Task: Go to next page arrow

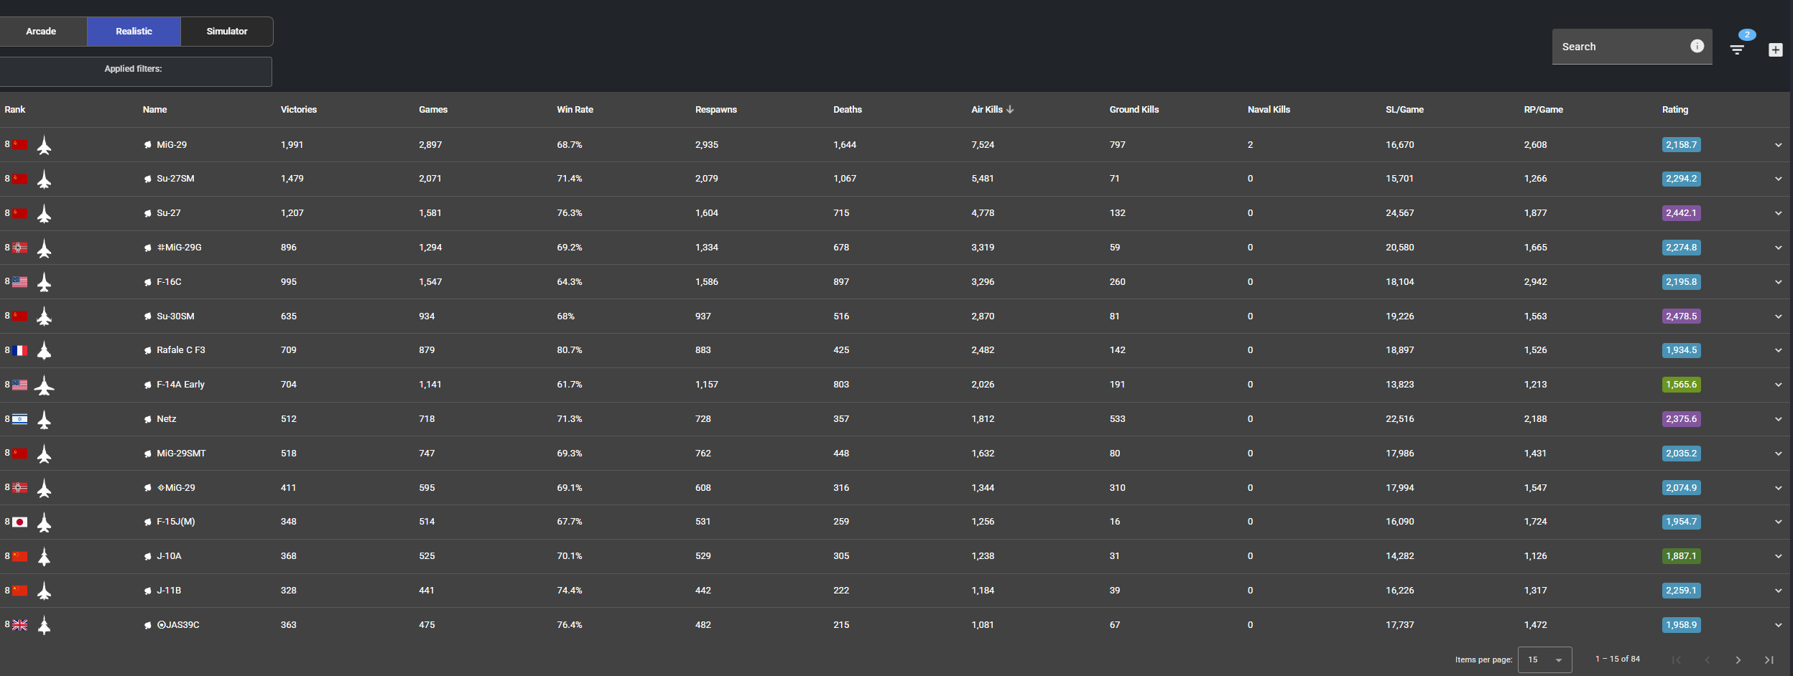Action: point(1738,659)
